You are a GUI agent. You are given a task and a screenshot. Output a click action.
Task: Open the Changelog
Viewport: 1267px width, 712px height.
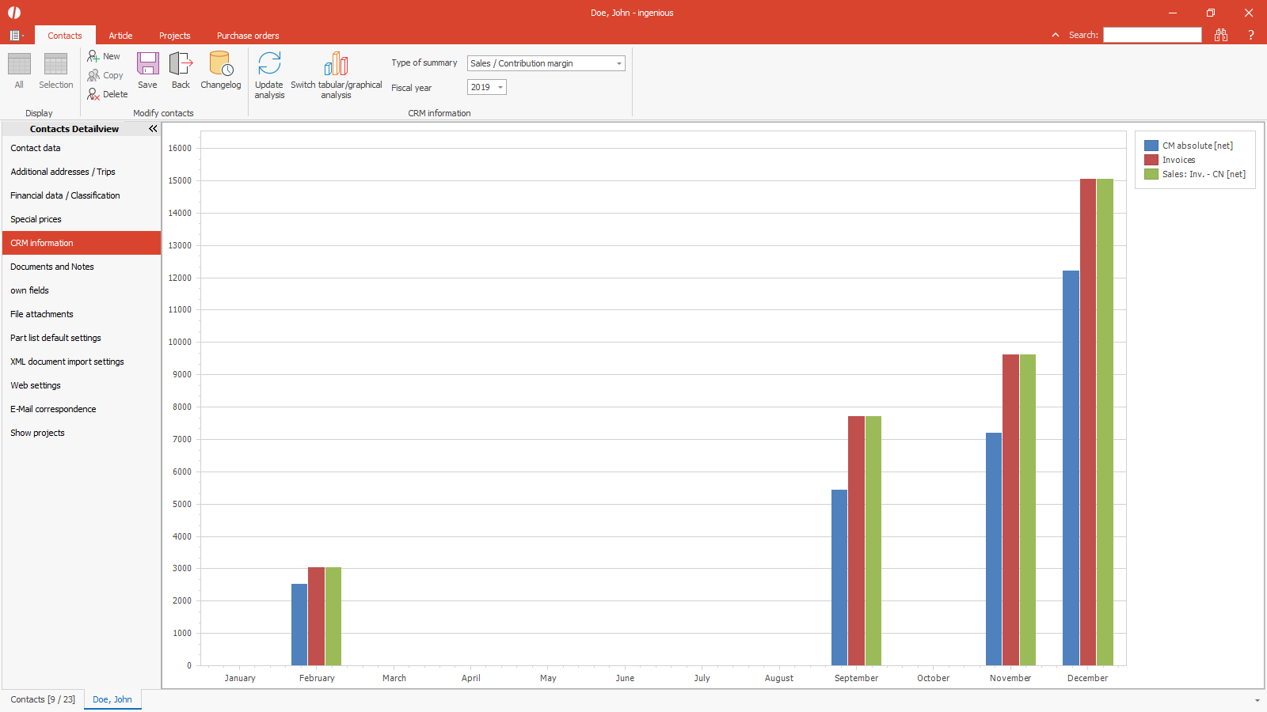[220, 64]
